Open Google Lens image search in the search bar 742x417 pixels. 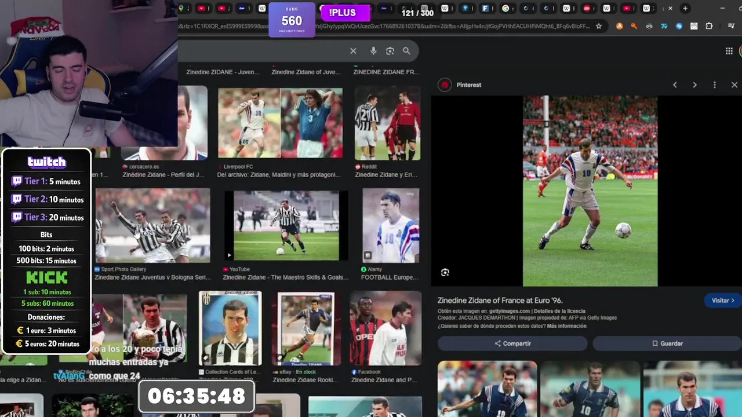[x=390, y=51]
